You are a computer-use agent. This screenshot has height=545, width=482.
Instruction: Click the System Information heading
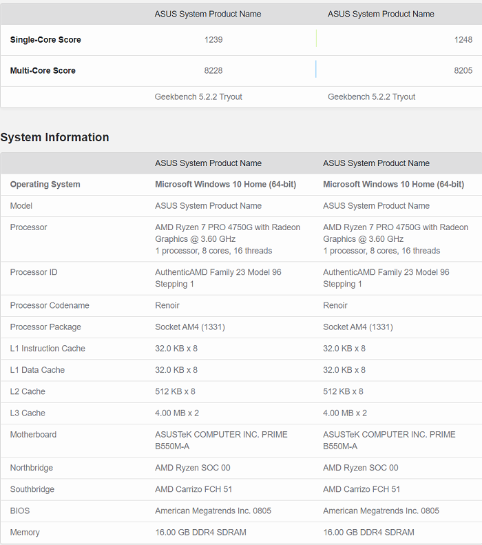click(55, 137)
